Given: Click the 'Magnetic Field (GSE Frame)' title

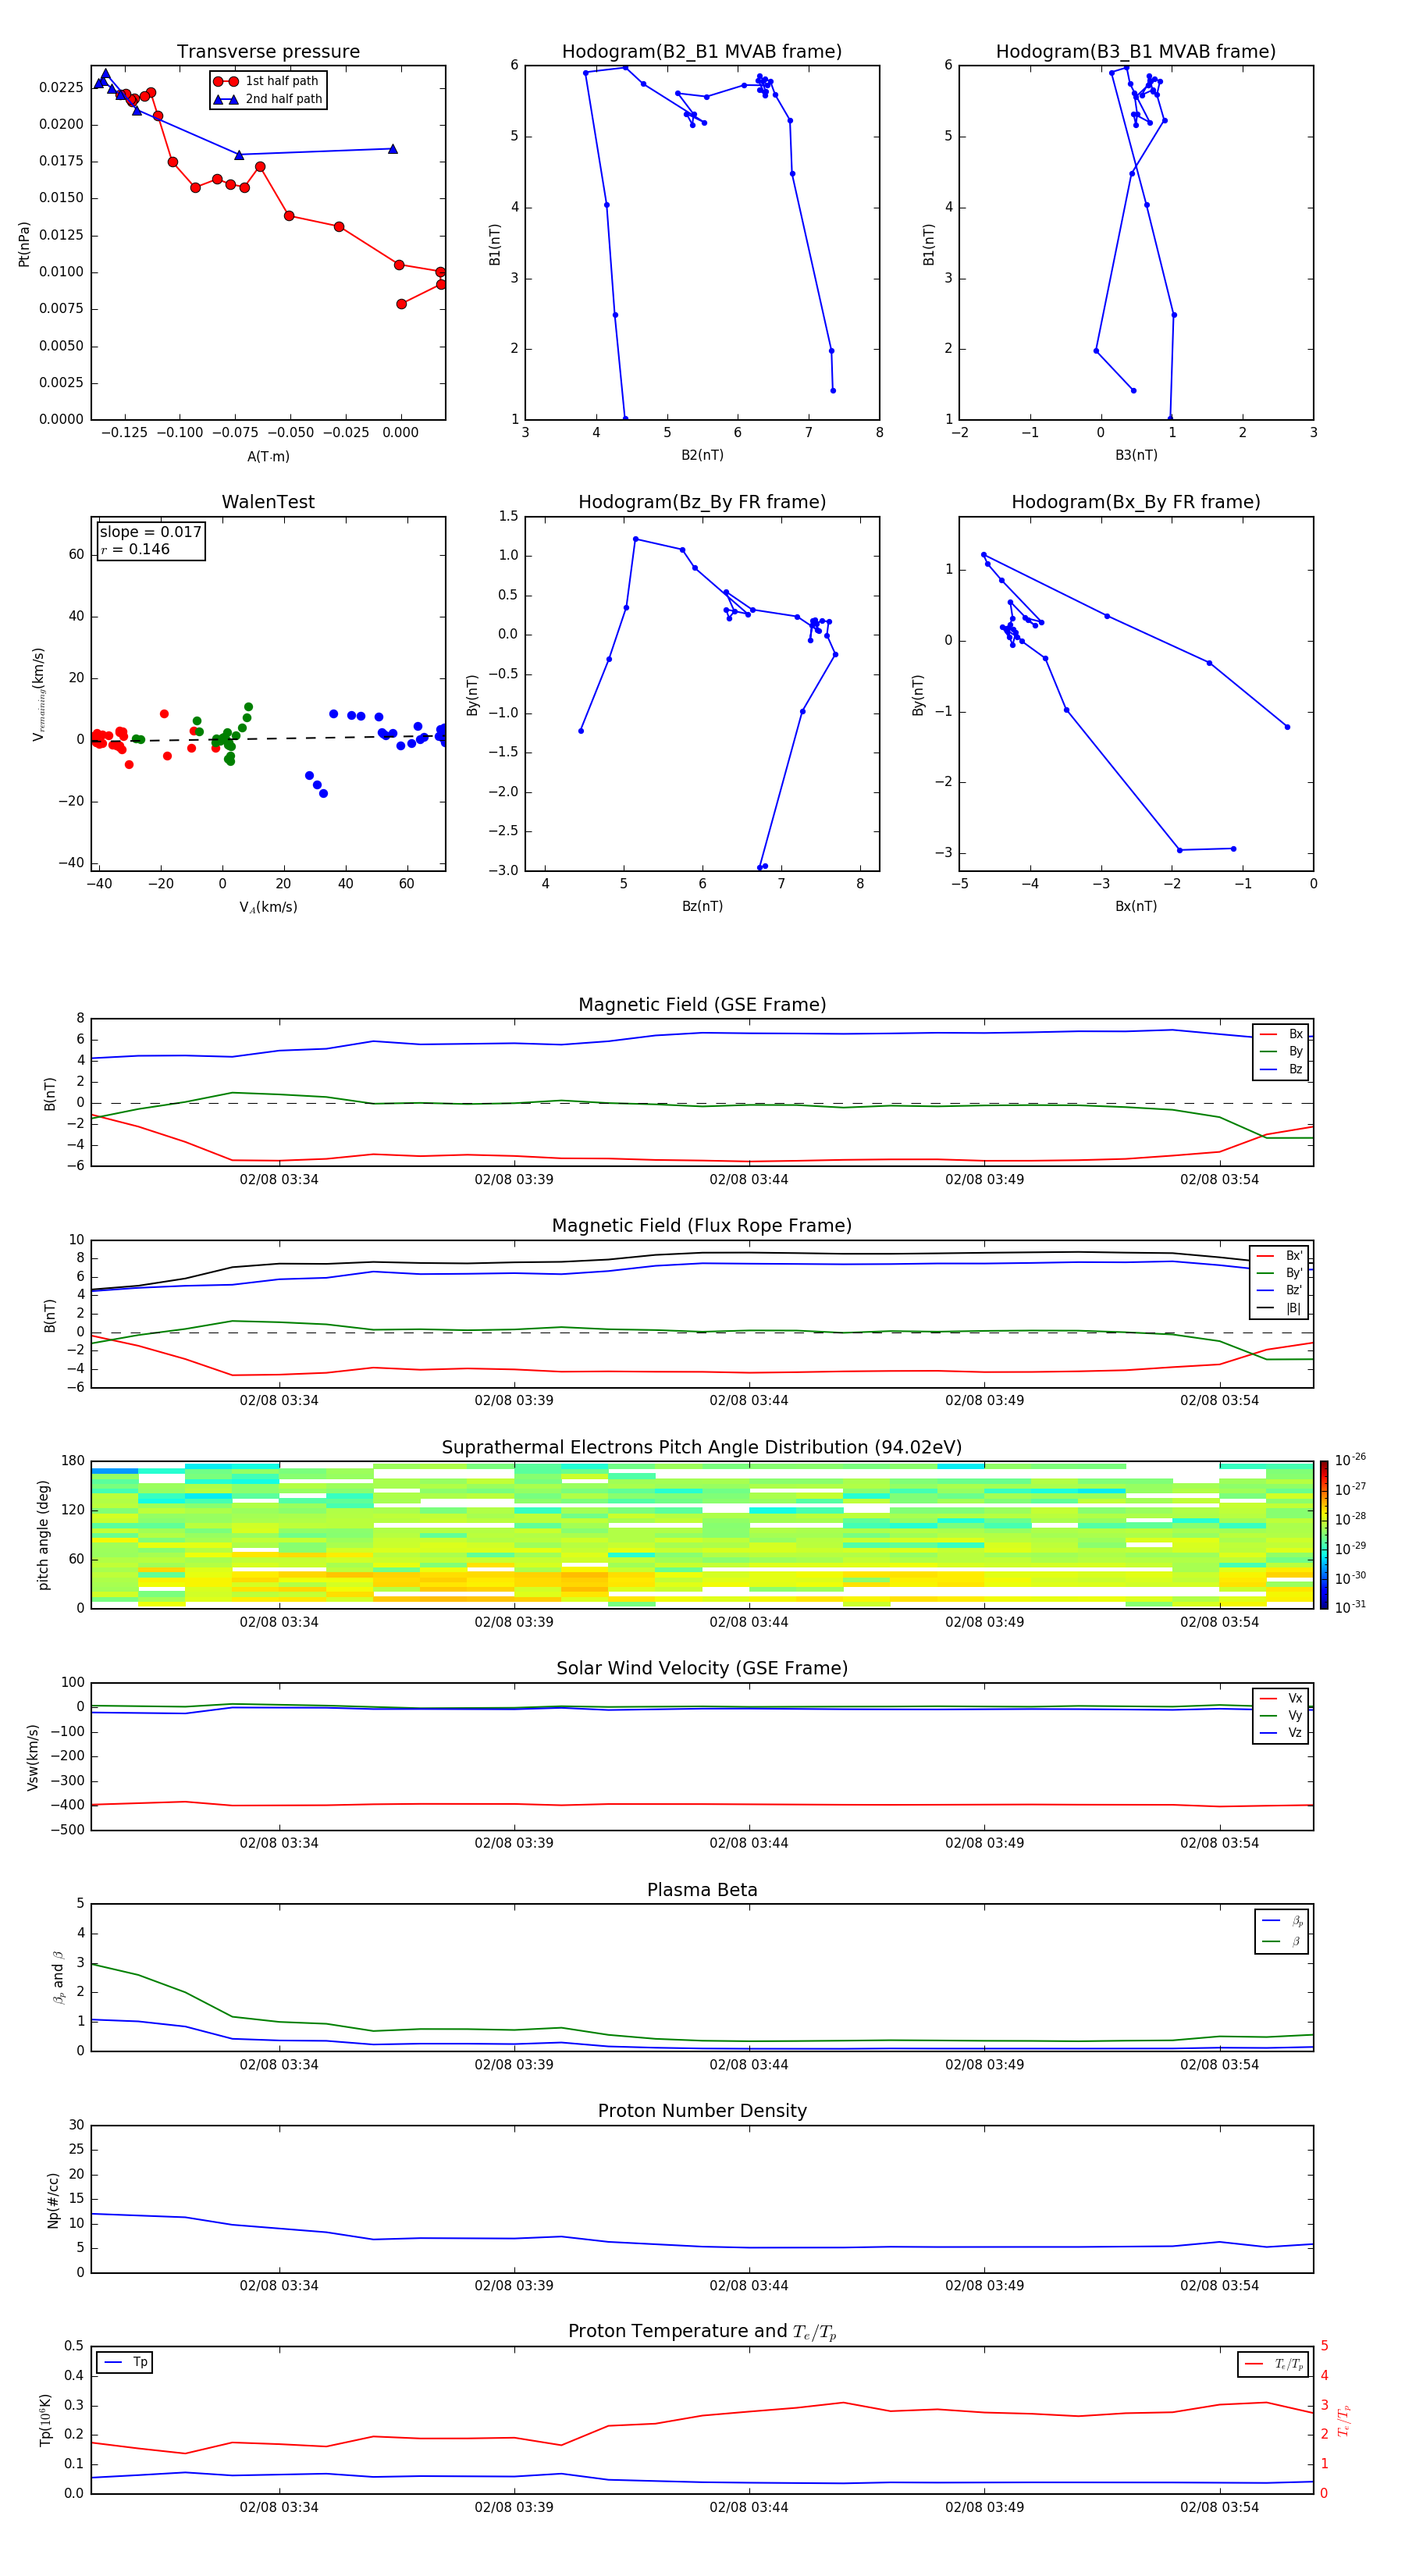Looking at the screenshot, I should (702, 1005).
